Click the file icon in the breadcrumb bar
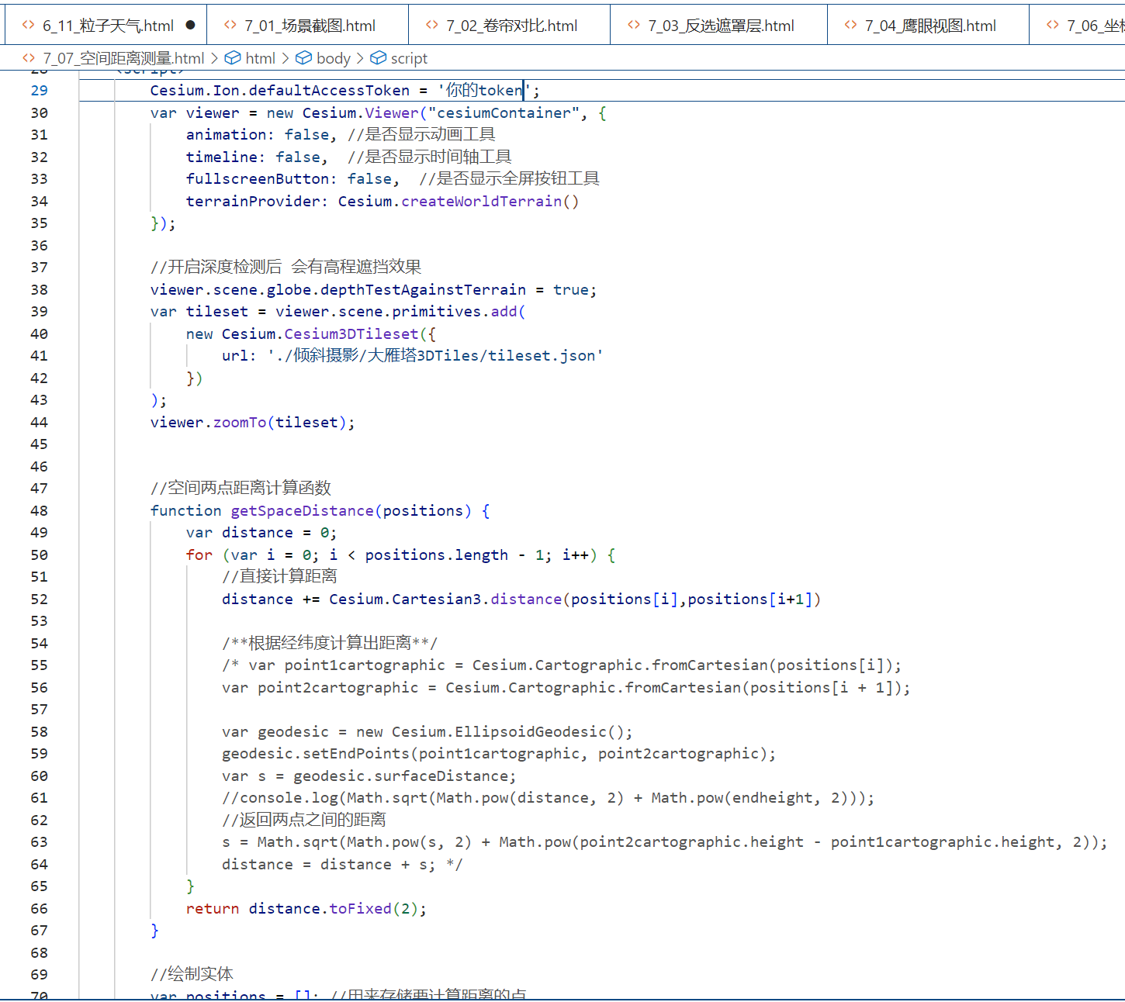Image resolution: width=1125 pixels, height=1002 pixels. point(29,58)
